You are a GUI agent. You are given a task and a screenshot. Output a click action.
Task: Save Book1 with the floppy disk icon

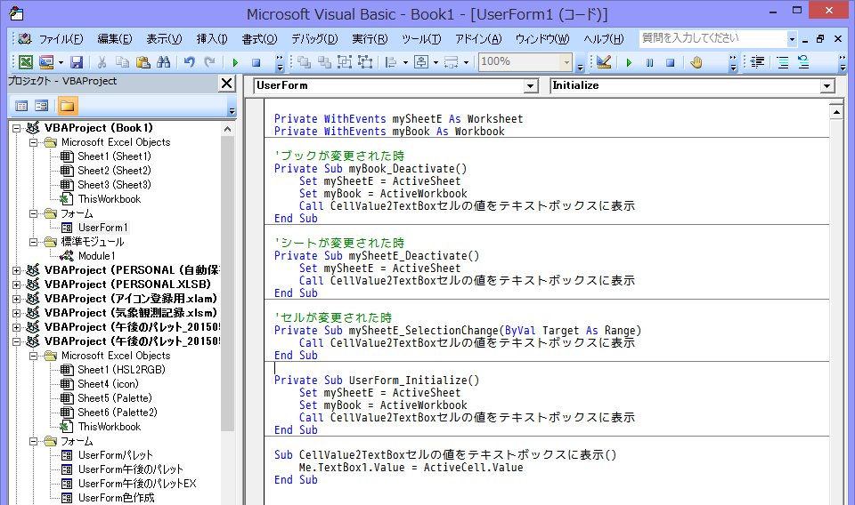click(x=77, y=62)
